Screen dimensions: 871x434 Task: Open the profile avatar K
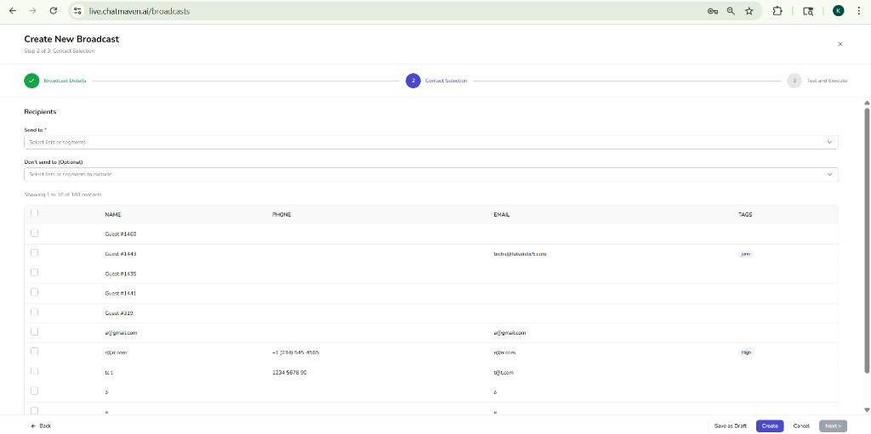pyautogui.click(x=838, y=10)
